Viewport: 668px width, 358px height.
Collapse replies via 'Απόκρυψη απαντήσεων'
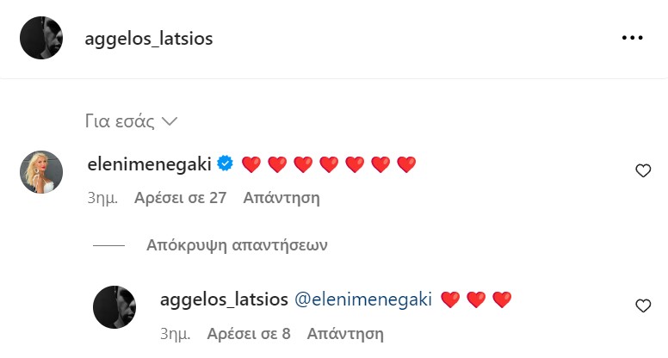coord(238,245)
